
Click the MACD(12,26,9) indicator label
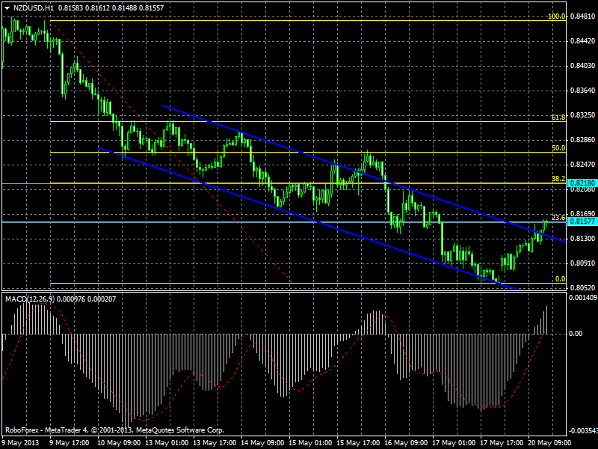coord(30,299)
